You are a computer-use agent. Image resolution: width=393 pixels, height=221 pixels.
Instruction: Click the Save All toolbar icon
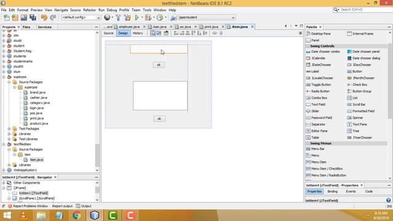[x=33, y=17]
